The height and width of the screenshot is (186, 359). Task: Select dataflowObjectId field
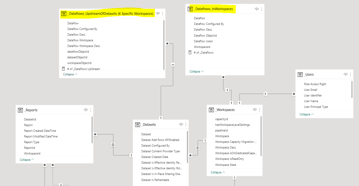click(x=78, y=52)
